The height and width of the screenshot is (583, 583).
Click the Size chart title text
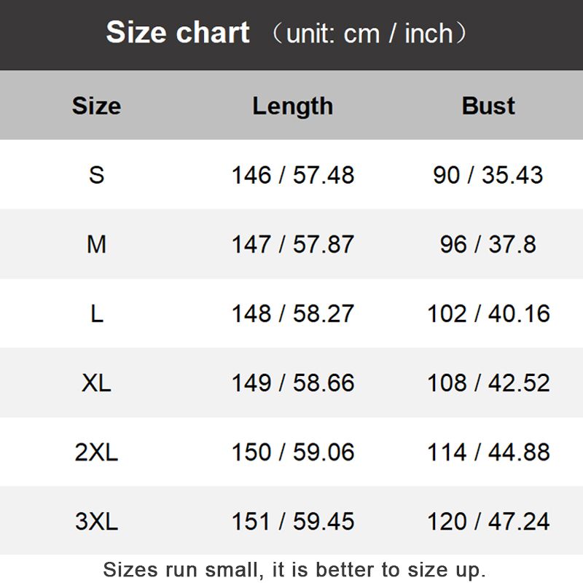point(178,33)
